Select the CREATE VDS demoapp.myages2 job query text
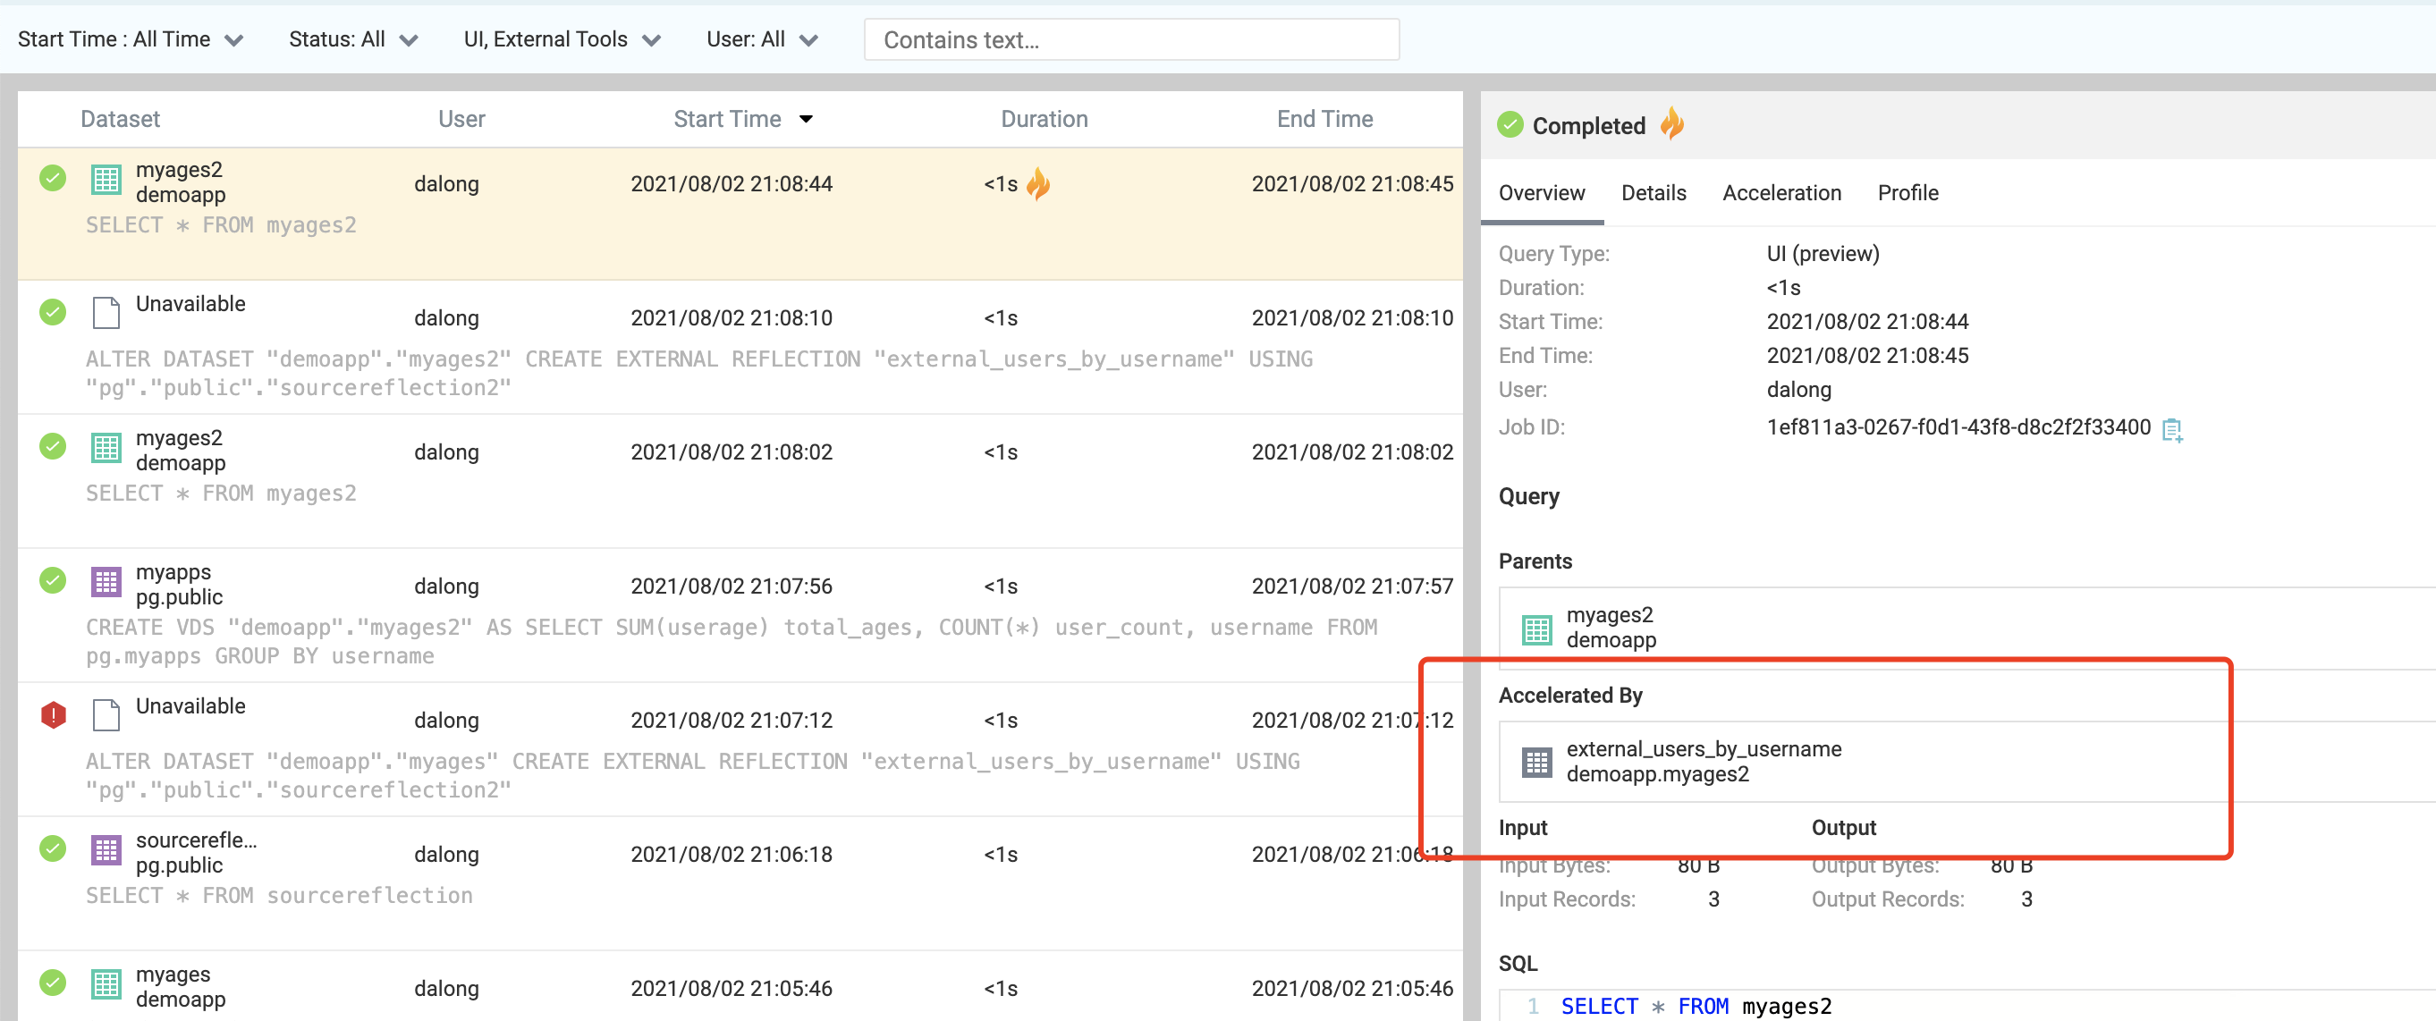Image resolution: width=2436 pixels, height=1021 pixels. tap(731, 642)
